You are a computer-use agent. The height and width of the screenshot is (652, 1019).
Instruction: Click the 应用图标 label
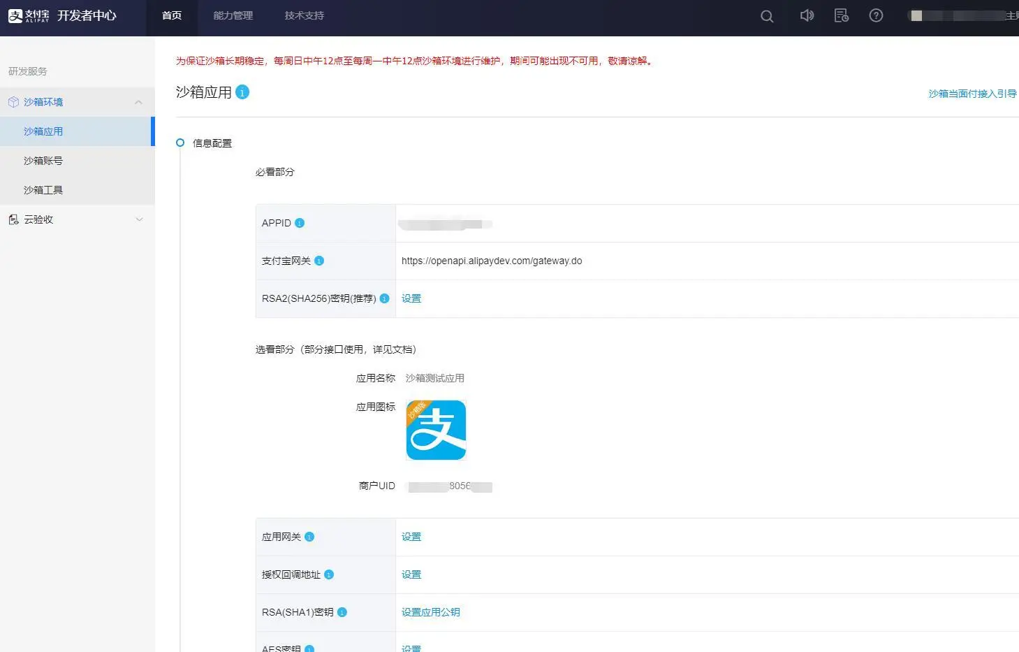point(376,407)
